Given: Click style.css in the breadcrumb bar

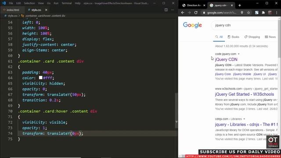Looking at the screenshot, I should [x=13, y=16].
